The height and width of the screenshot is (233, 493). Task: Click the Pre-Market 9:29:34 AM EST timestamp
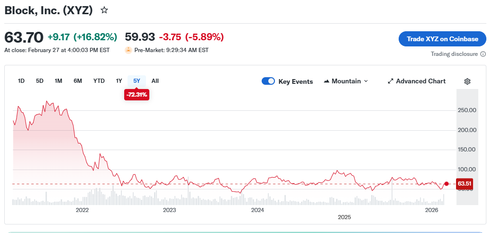(171, 50)
